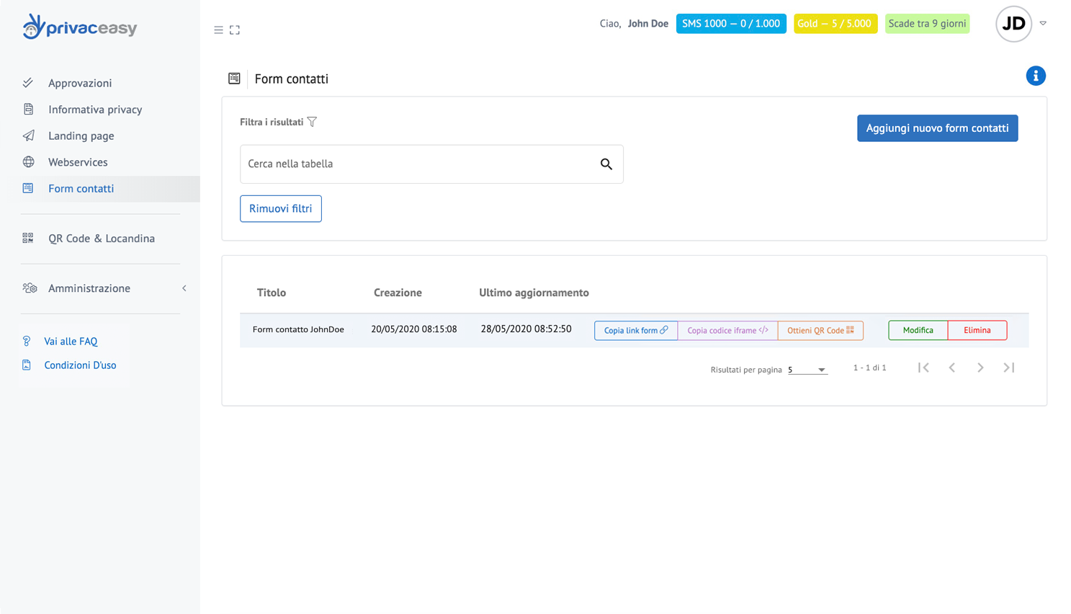Open the JD user avatar menu
The height and width of the screenshot is (614, 1071).
pos(1013,24)
